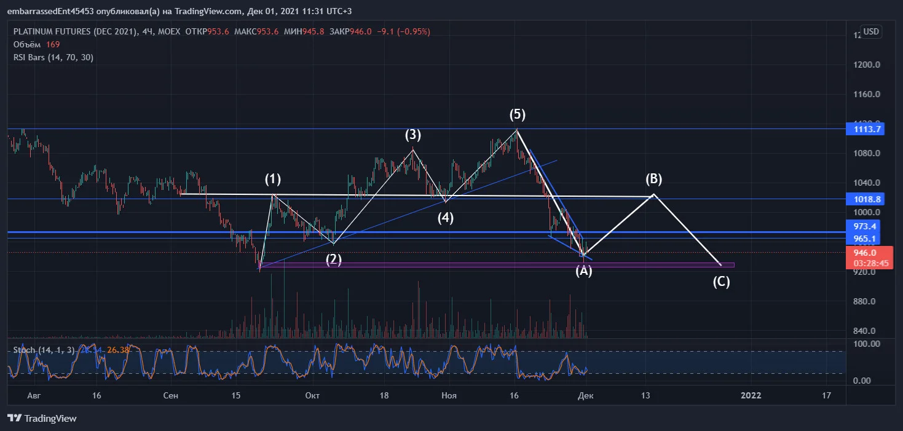Click the Объём volume indicator label
The image size is (903, 431).
click(27, 44)
